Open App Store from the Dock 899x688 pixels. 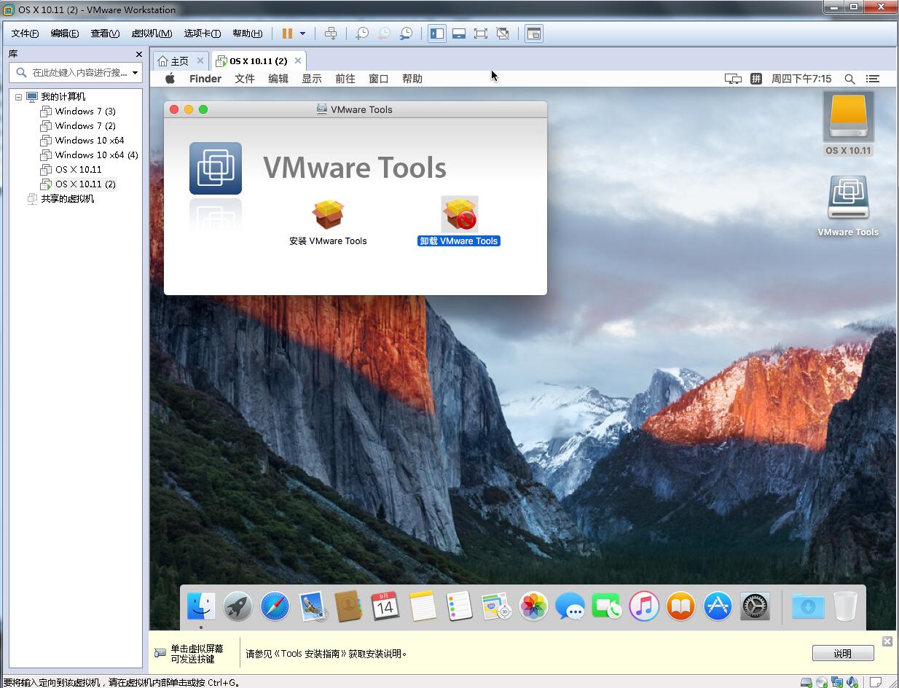tap(718, 606)
